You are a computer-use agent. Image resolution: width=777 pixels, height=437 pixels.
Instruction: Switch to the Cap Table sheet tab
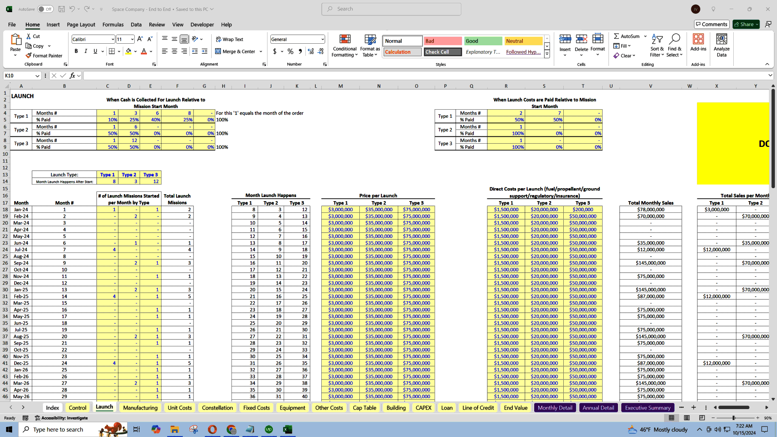(x=364, y=407)
